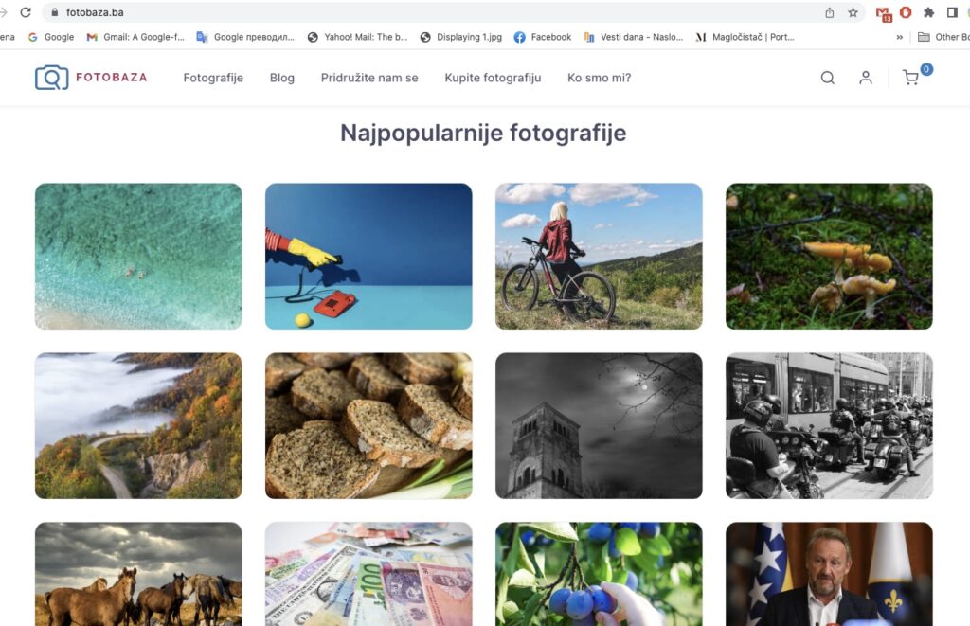The width and height of the screenshot is (970, 626).
Task: Bookmark this page with the star icon
Action: pyautogui.click(x=853, y=12)
